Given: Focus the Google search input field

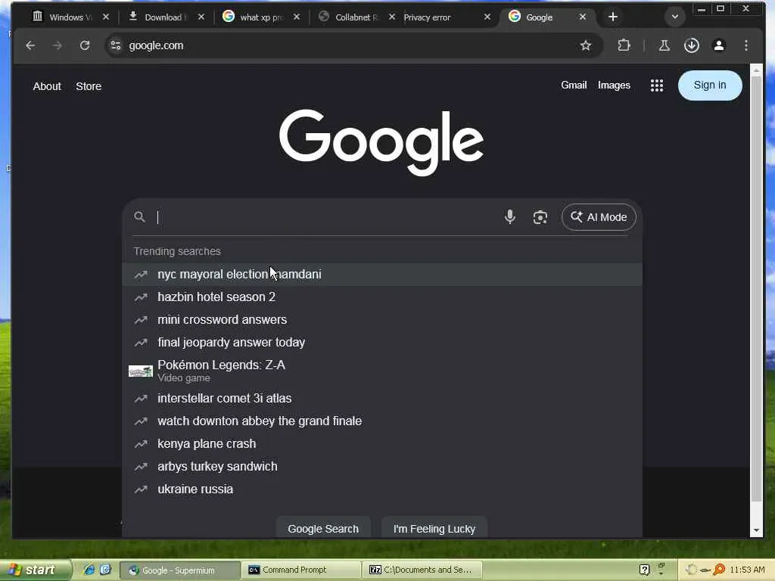Looking at the screenshot, I should pyautogui.click(x=326, y=217).
